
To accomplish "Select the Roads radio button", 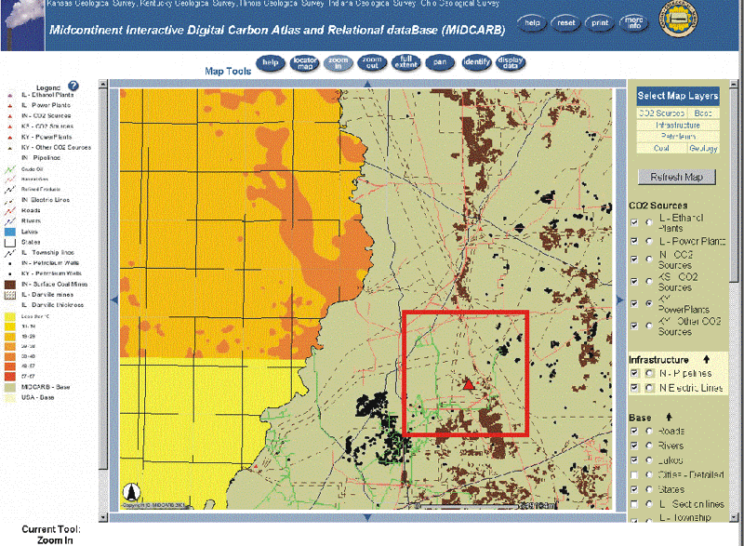I will [649, 432].
